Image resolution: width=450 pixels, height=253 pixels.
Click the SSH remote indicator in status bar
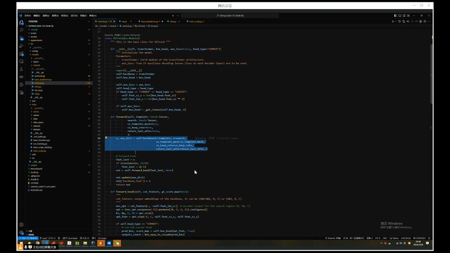(28, 238)
